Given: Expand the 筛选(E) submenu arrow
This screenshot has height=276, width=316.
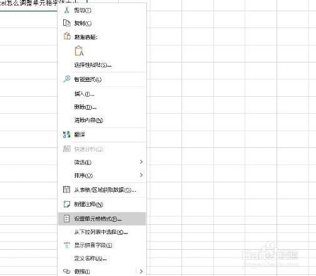Looking at the screenshot, I should coord(141,162).
